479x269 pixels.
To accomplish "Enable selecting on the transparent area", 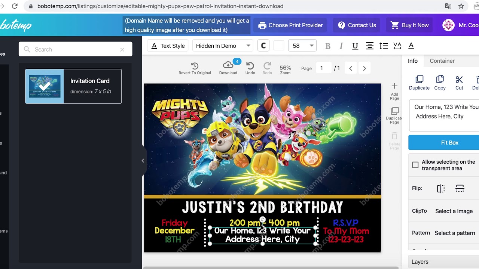I will pos(415,165).
